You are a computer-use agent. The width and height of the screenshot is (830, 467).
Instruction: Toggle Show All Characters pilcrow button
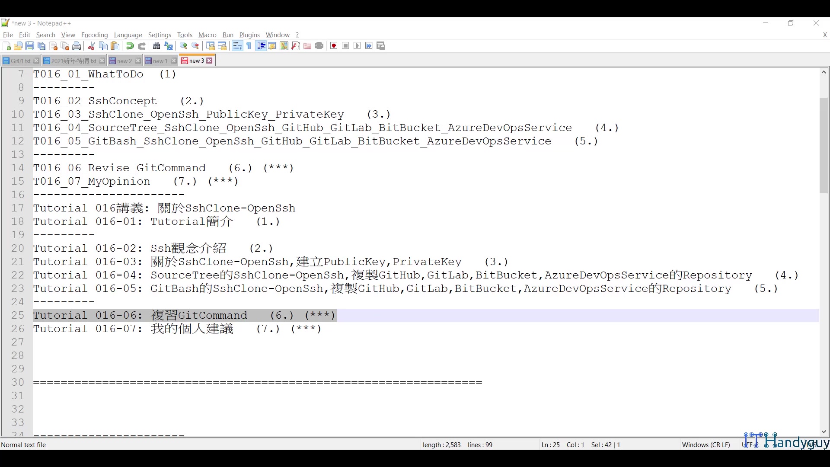(x=249, y=46)
